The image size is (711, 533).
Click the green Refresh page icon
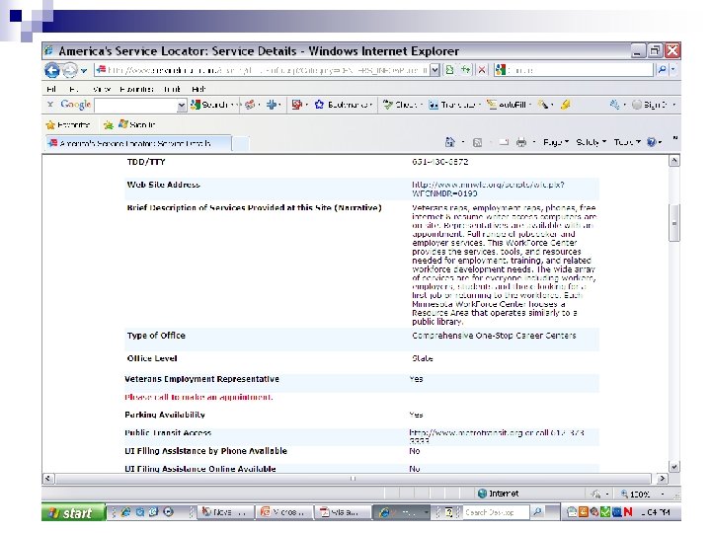[465, 70]
